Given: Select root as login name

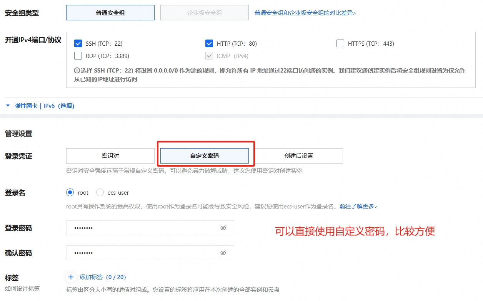Looking at the screenshot, I should pyautogui.click(x=70, y=192).
